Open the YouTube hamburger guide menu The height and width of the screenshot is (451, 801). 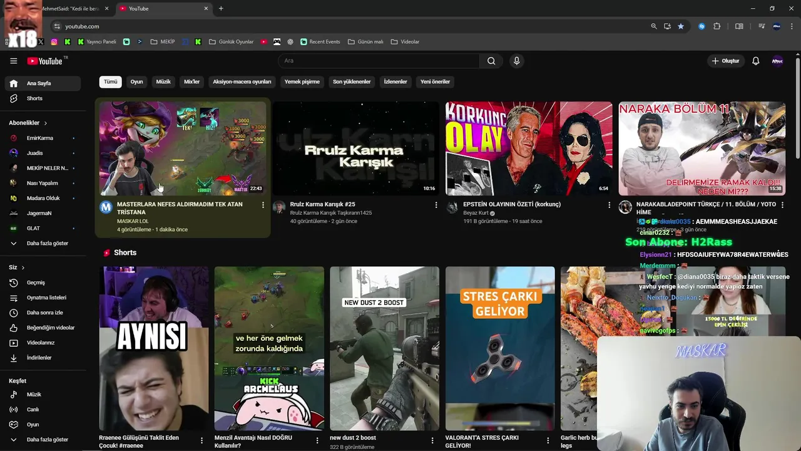(x=13, y=61)
